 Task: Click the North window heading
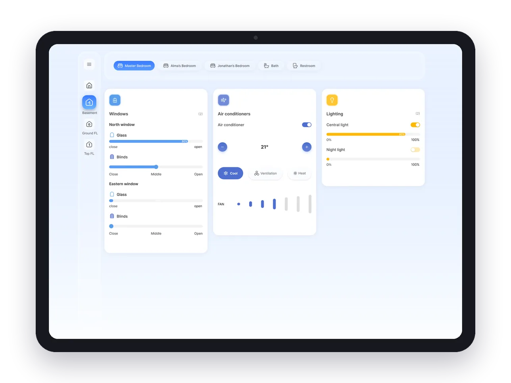122,124
